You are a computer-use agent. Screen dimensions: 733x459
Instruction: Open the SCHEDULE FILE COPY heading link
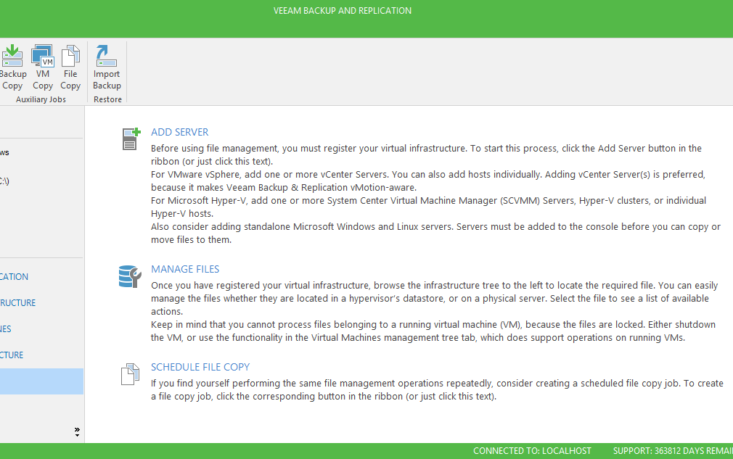click(x=200, y=367)
